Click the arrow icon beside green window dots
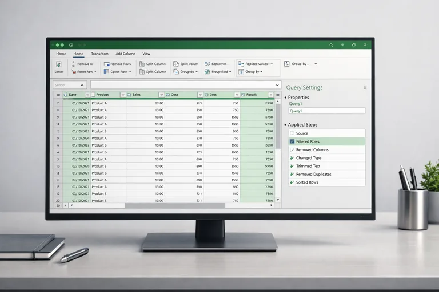This screenshot has height=292, width=439. (x=71, y=45)
